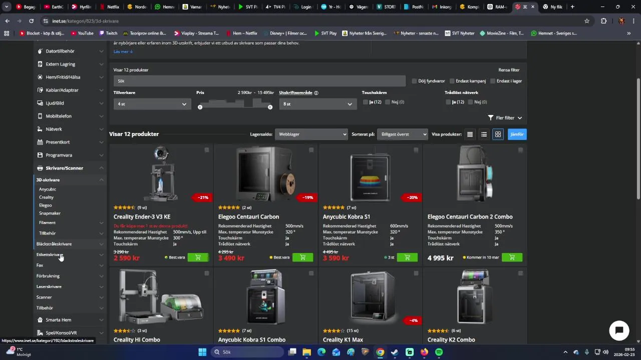The width and height of the screenshot is (641, 360).
Task: Open the Anycubic brand link in sidebar
Action: click(48, 189)
